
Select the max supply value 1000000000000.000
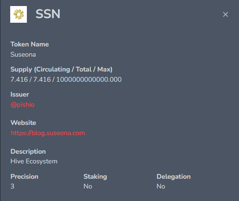pos(89,79)
